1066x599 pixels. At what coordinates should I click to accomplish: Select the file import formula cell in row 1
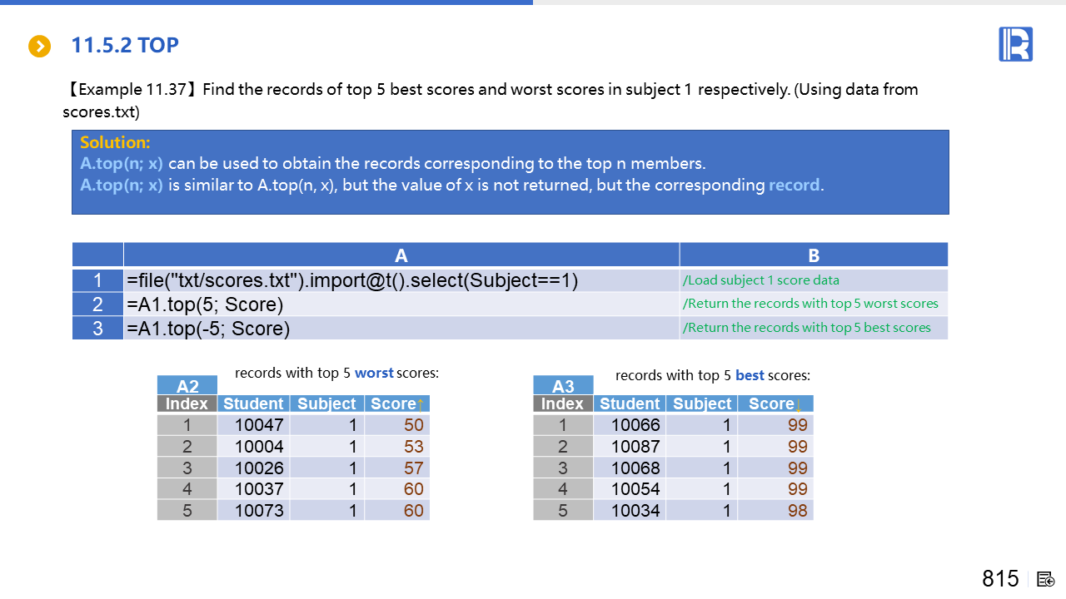pyautogui.click(x=401, y=280)
